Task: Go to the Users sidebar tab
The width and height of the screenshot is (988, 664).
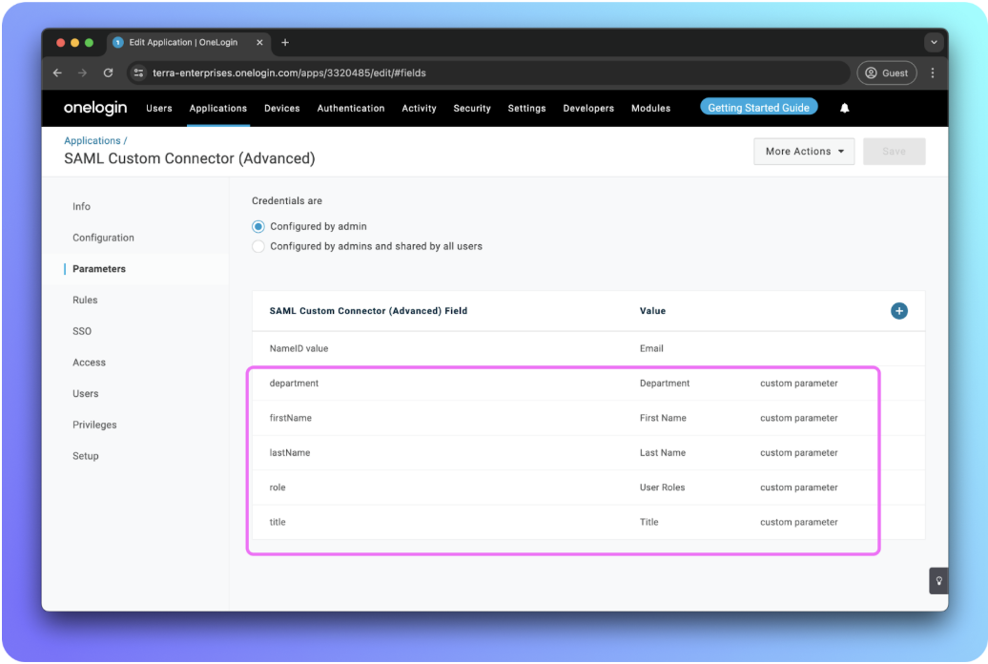Action: (85, 394)
